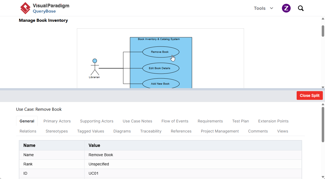The width and height of the screenshot is (325, 179).
Task: Open the Tagged Values tab
Action: pos(91,131)
